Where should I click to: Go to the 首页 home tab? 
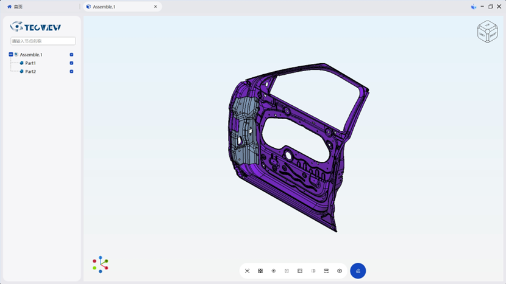coord(15,7)
